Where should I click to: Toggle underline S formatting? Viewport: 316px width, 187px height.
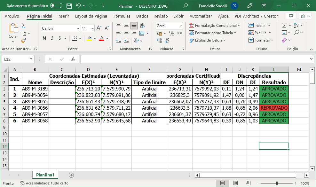(60, 38)
